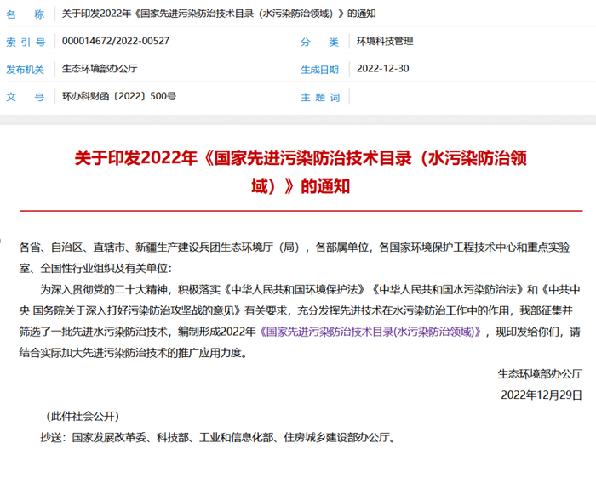596x483 pixels.
Task: Click the document number 环办科财函〔2022〕500号
Action: tap(119, 96)
